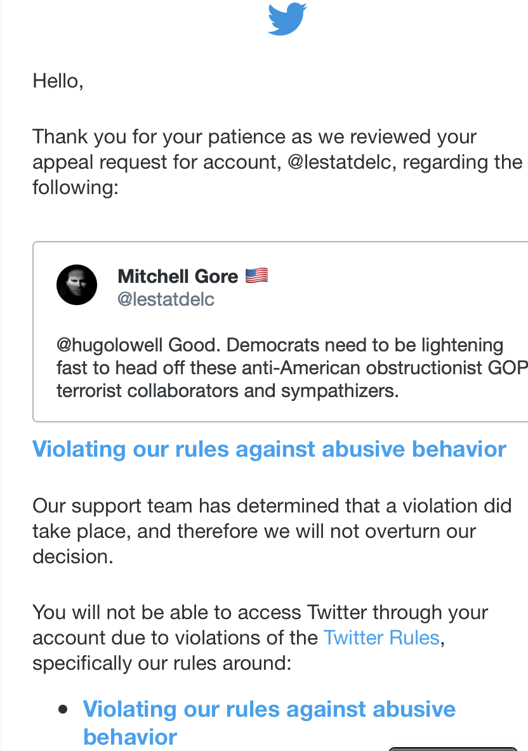Viewport: 528px width, 751px height.
Task: Click the phrase 'terrorist collaborators and sympathizers'
Action: (227, 391)
